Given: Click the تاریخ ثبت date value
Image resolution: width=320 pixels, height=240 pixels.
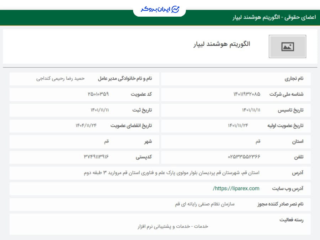Looking at the screenshot, I should click(100, 110).
